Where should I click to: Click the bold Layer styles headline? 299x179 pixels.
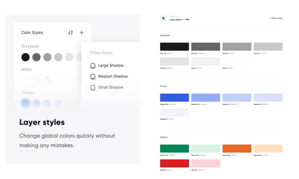point(42,122)
